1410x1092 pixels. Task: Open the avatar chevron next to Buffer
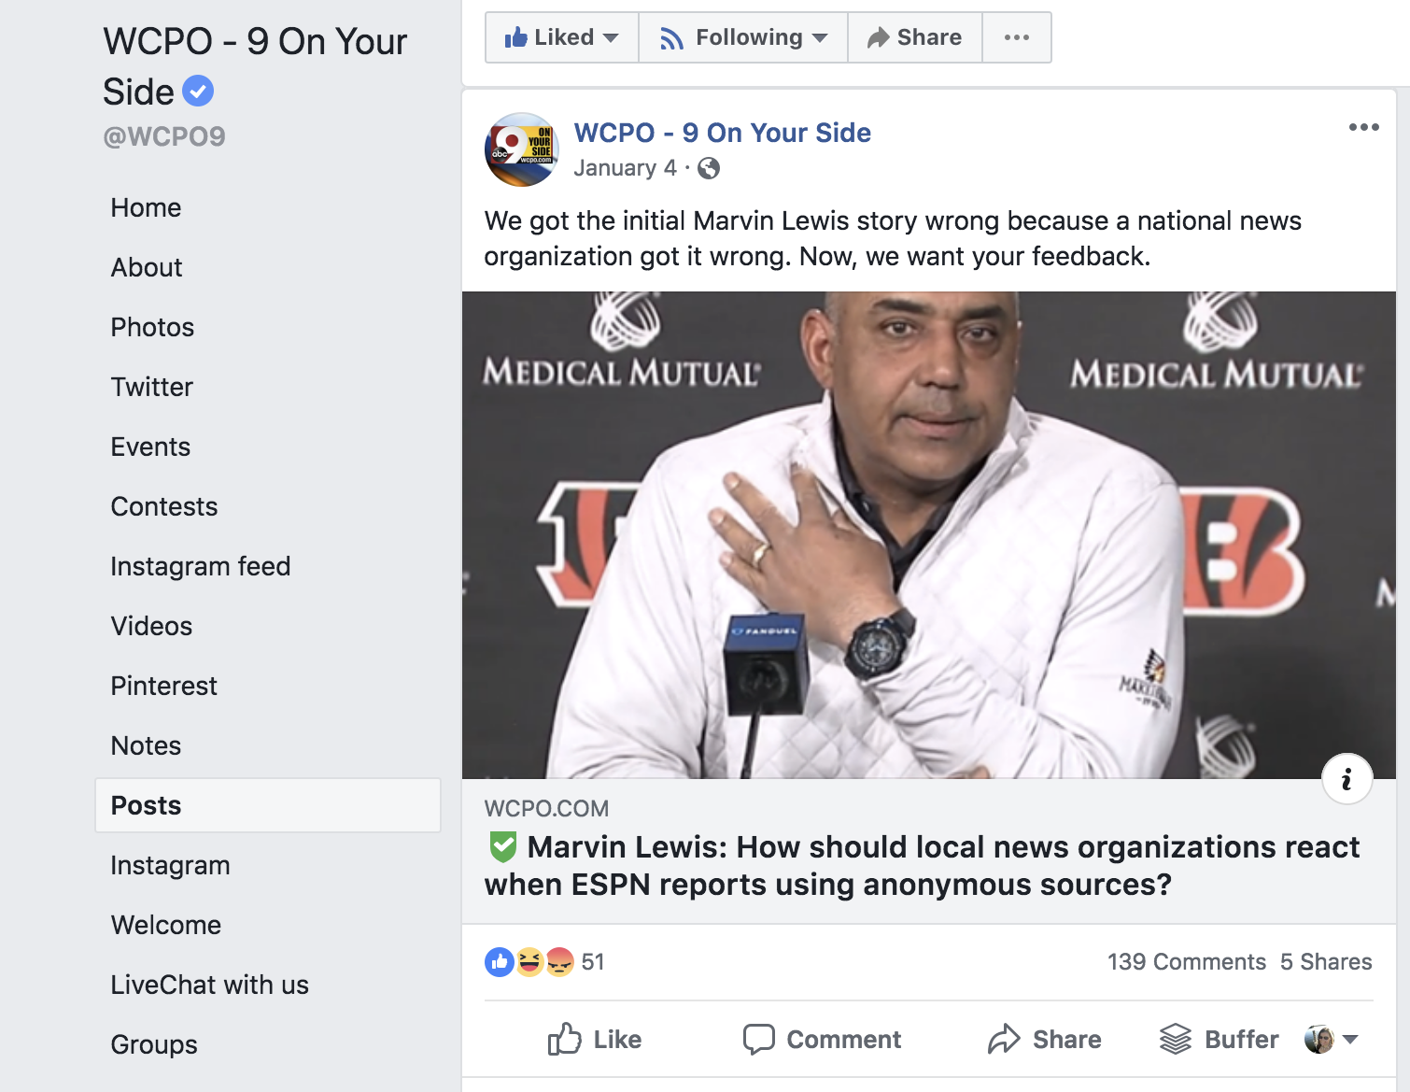pos(1350,1039)
